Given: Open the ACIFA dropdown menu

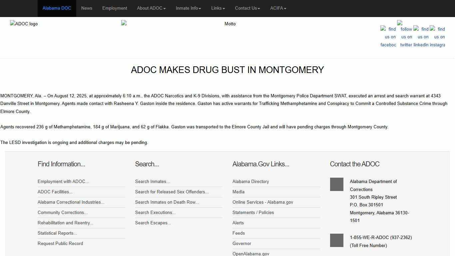Looking at the screenshot, I should point(278,8).
